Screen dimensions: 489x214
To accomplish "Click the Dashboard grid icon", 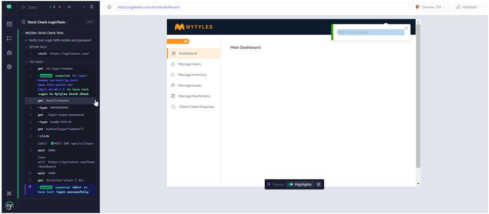I will point(174,53).
